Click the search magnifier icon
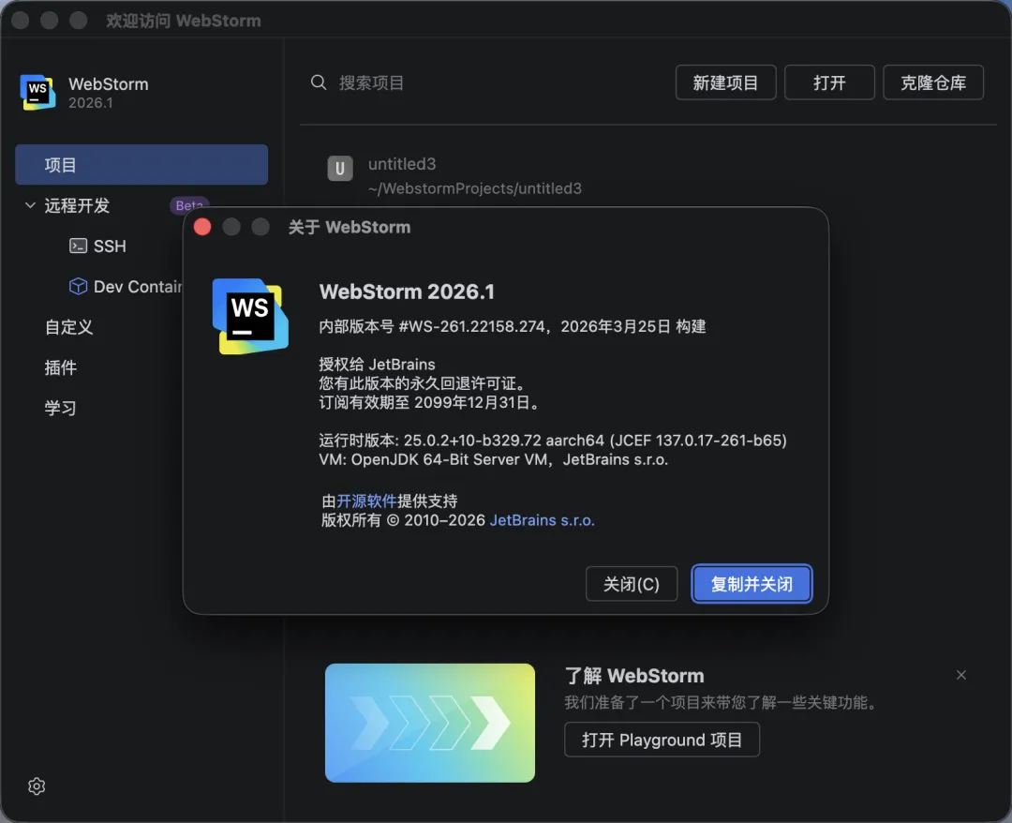This screenshot has height=823, width=1012. coord(319,82)
